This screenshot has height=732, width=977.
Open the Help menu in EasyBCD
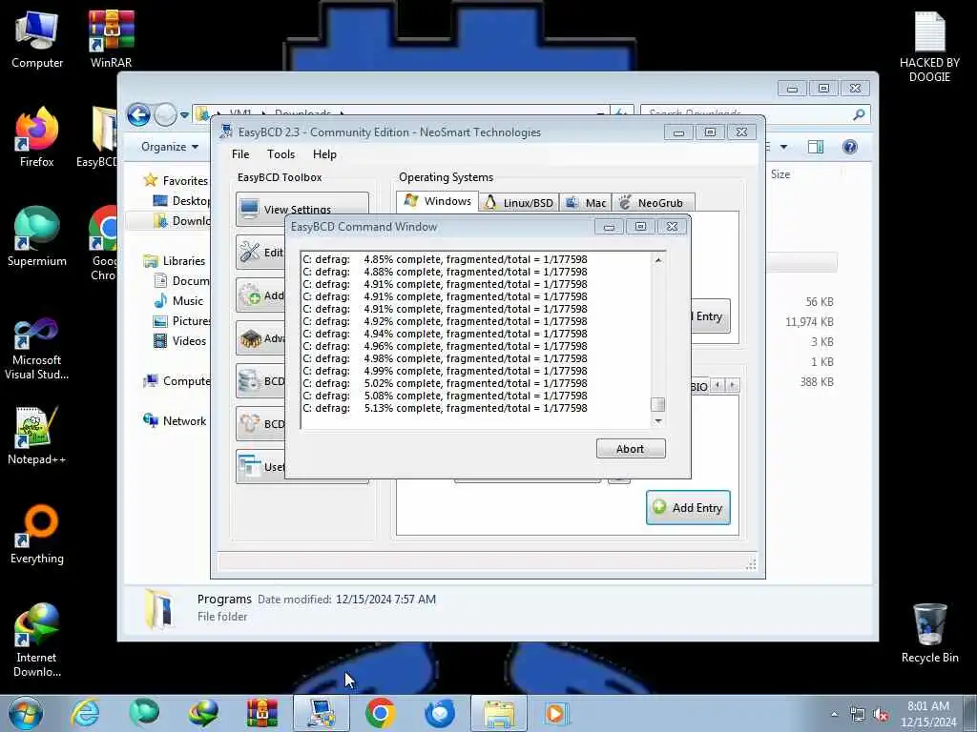tap(324, 154)
